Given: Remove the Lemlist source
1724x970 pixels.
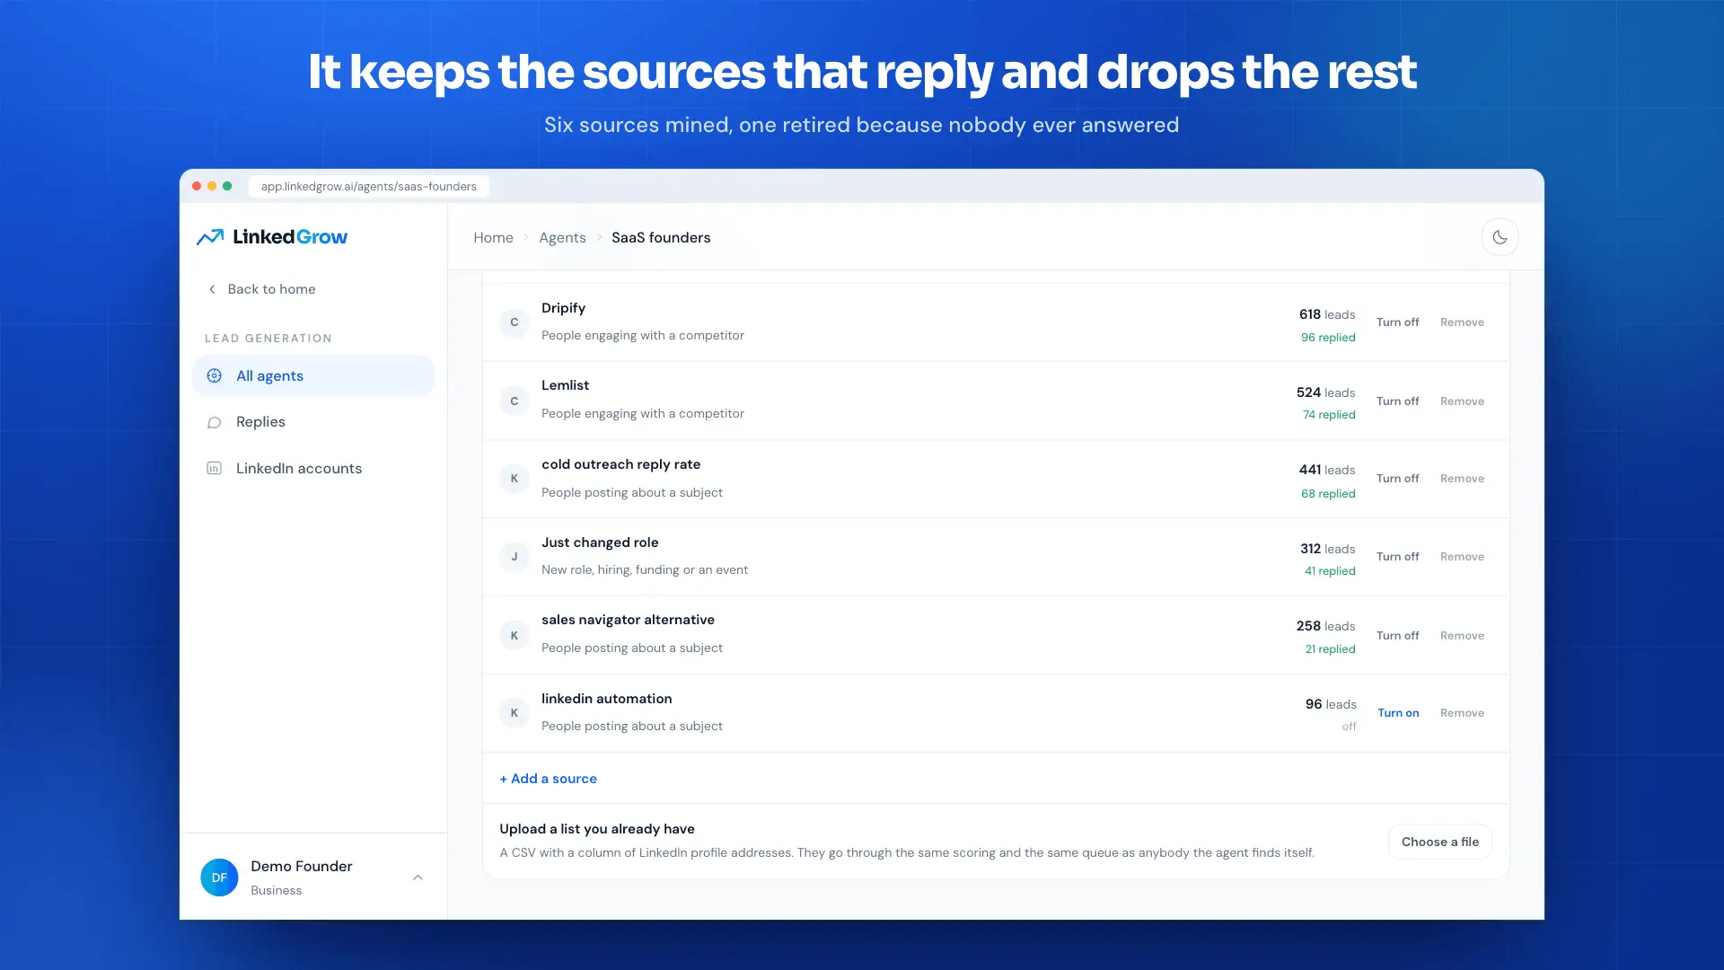Looking at the screenshot, I should (x=1462, y=401).
